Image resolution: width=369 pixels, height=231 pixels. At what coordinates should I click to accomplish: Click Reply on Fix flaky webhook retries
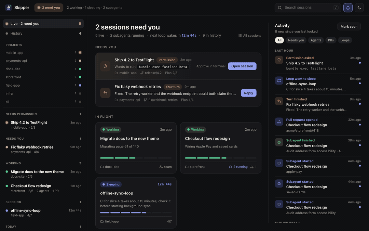(x=248, y=93)
